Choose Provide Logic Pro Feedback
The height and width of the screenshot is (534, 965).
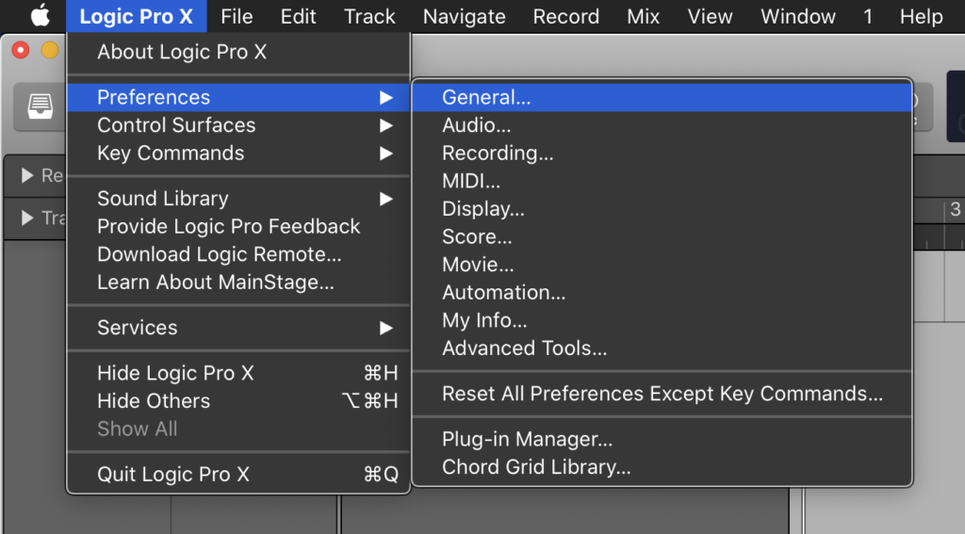pyautogui.click(x=238, y=226)
